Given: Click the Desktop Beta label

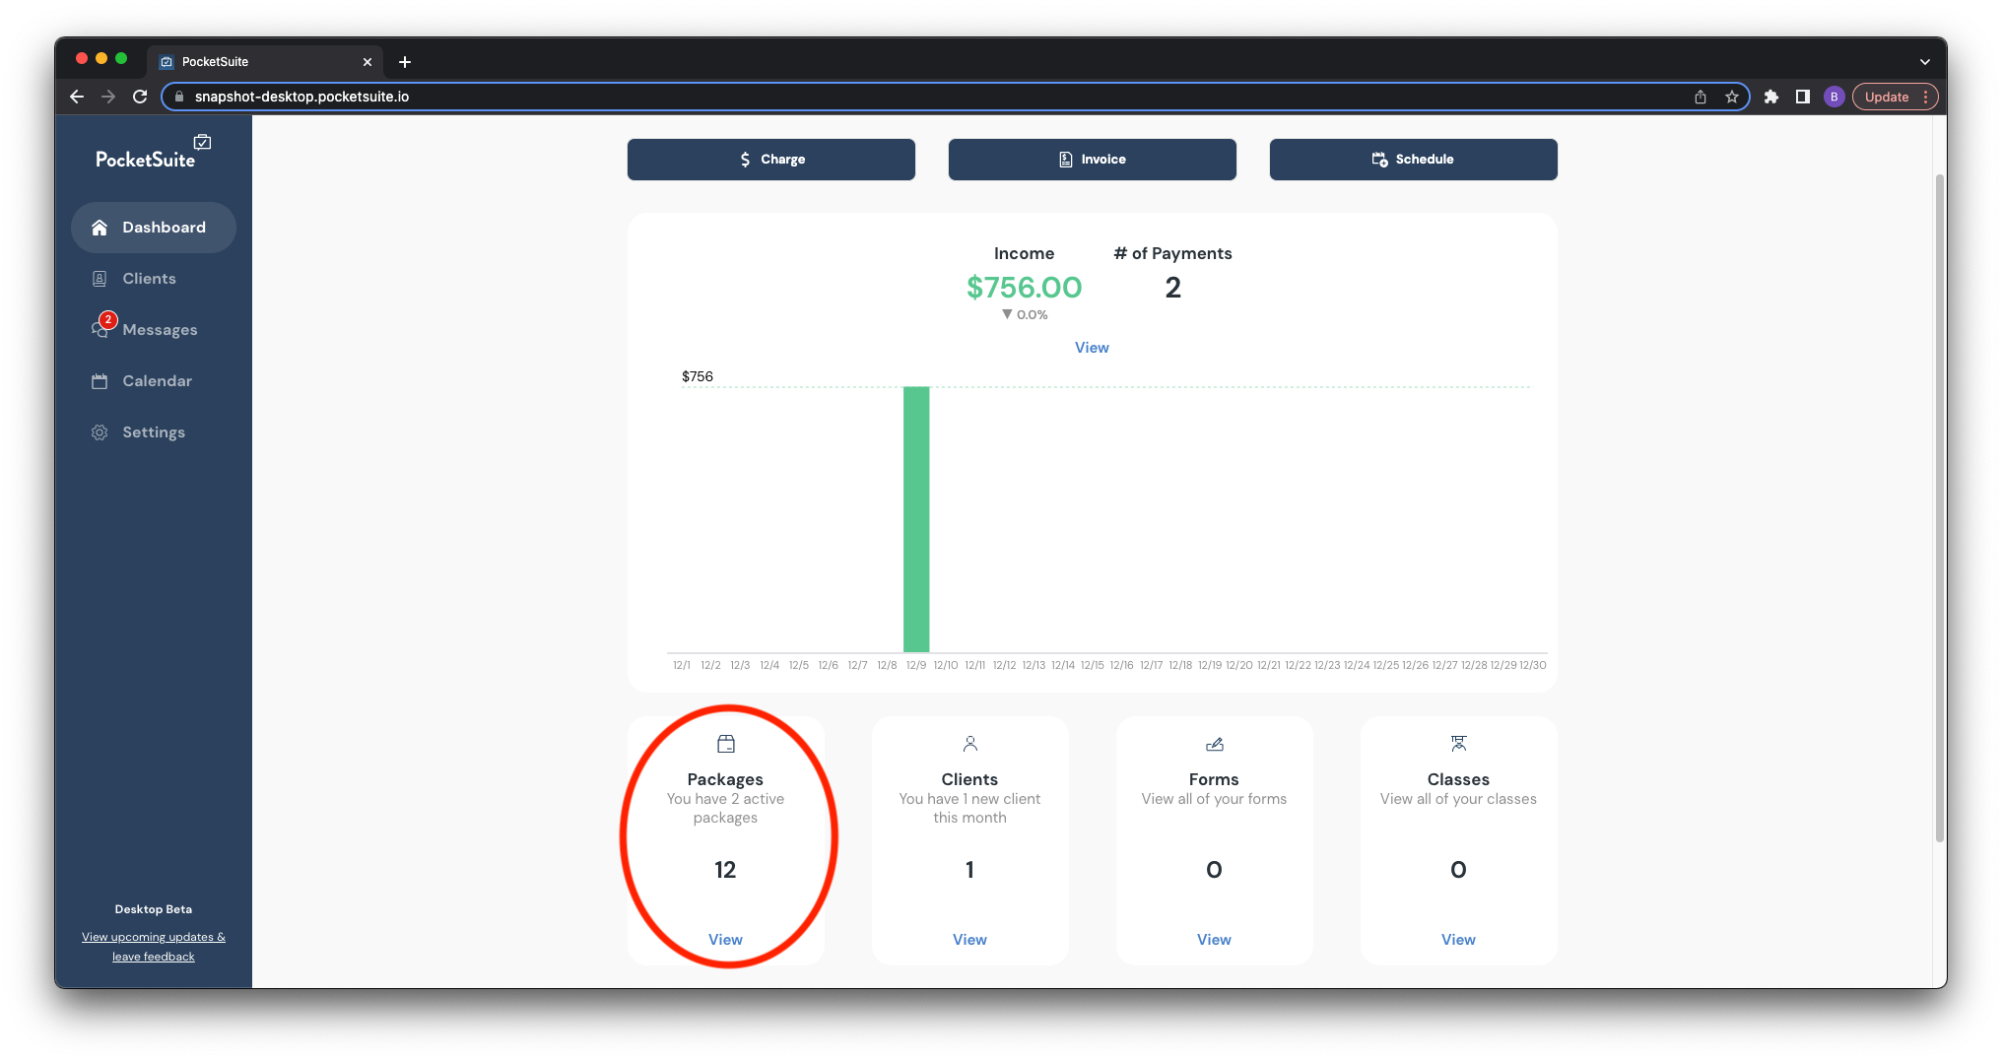Looking at the screenshot, I should pos(154,909).
